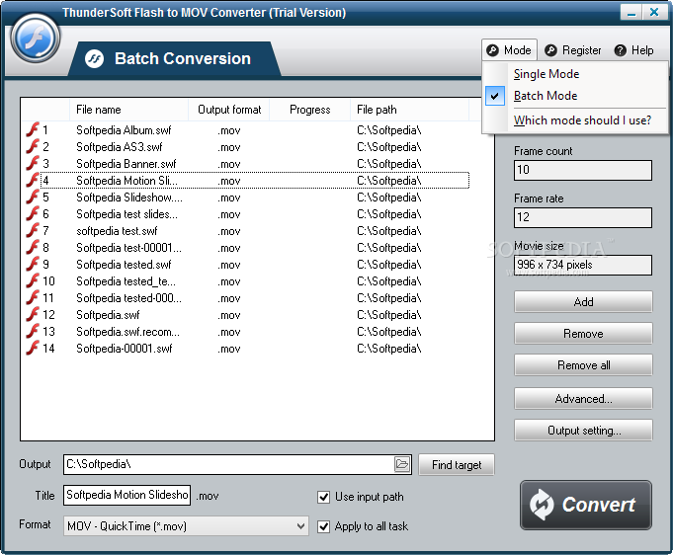Click the Flash icon of row 1
Viewport: 673px width, 555px height.
click(x=33, y=129)
